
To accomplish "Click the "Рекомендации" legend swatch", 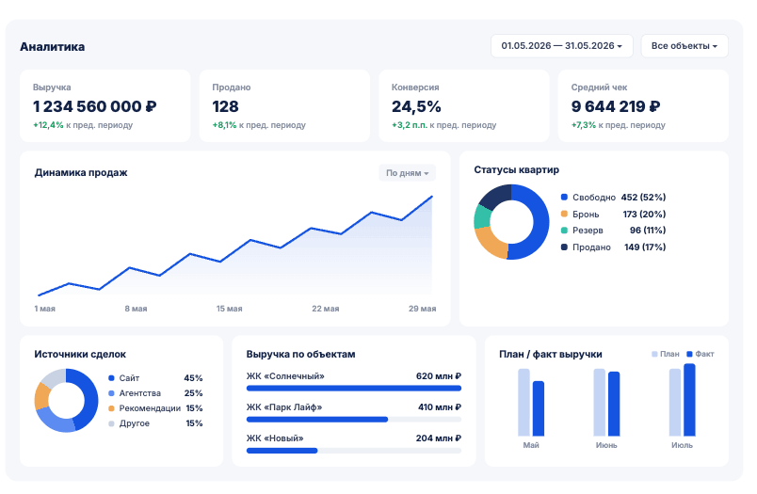I will pos(111,408).
